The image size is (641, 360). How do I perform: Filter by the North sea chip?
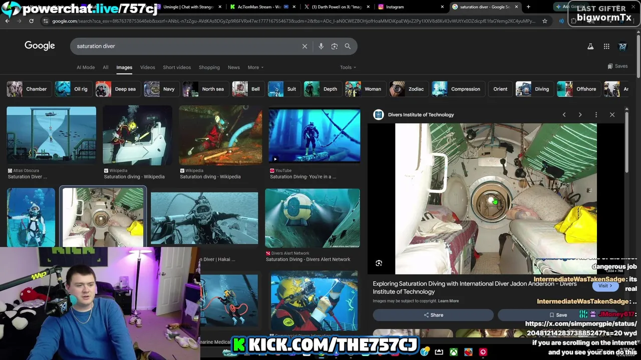tap(205, 89)
